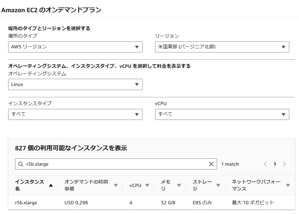299x214 pixels.
Task: Select r5b.xlarge cell in table row
Action: point(26,203)
